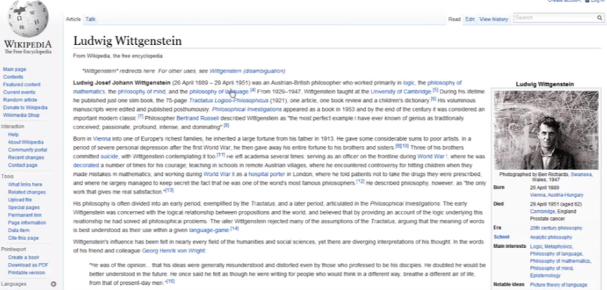
Task: Switch to the Talk tab
Action: point(91,19)
